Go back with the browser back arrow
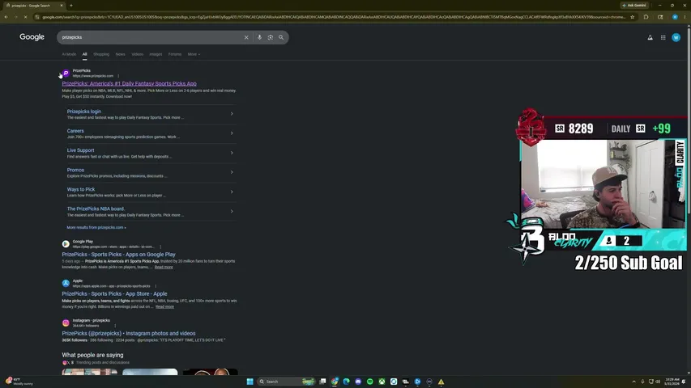The width and height of the screenshot is (691, 388). pyautogui.click(x=6, y=17)
